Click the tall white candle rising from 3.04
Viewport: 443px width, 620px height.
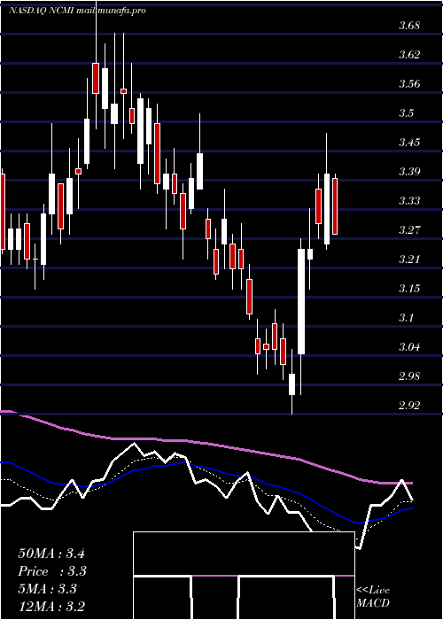(x=301, y=301)
